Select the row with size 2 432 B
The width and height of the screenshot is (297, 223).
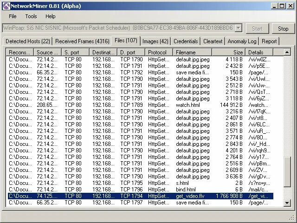[x=140, y=66]
